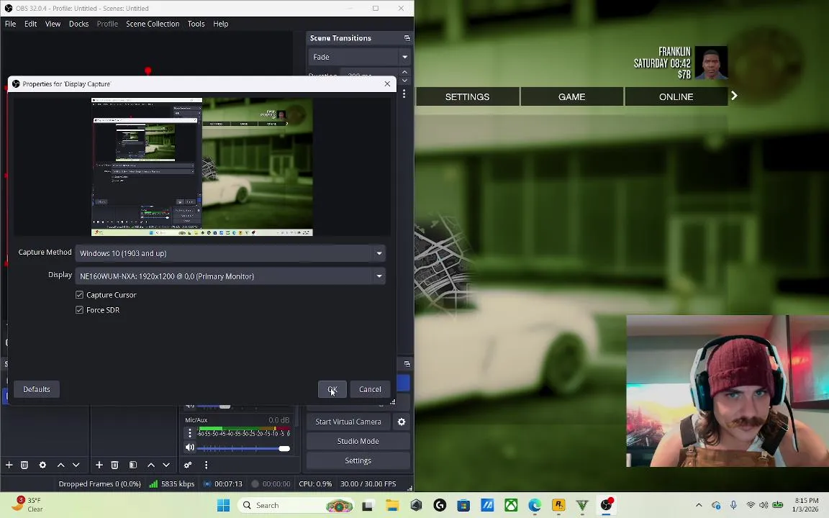
Task: Click move-up arrow in the bottom-left dock toolbar
Action: (60, 465)
